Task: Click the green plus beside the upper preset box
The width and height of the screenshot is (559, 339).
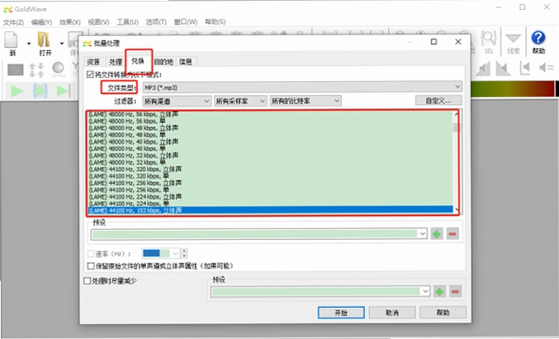Action: pos(436,234)
